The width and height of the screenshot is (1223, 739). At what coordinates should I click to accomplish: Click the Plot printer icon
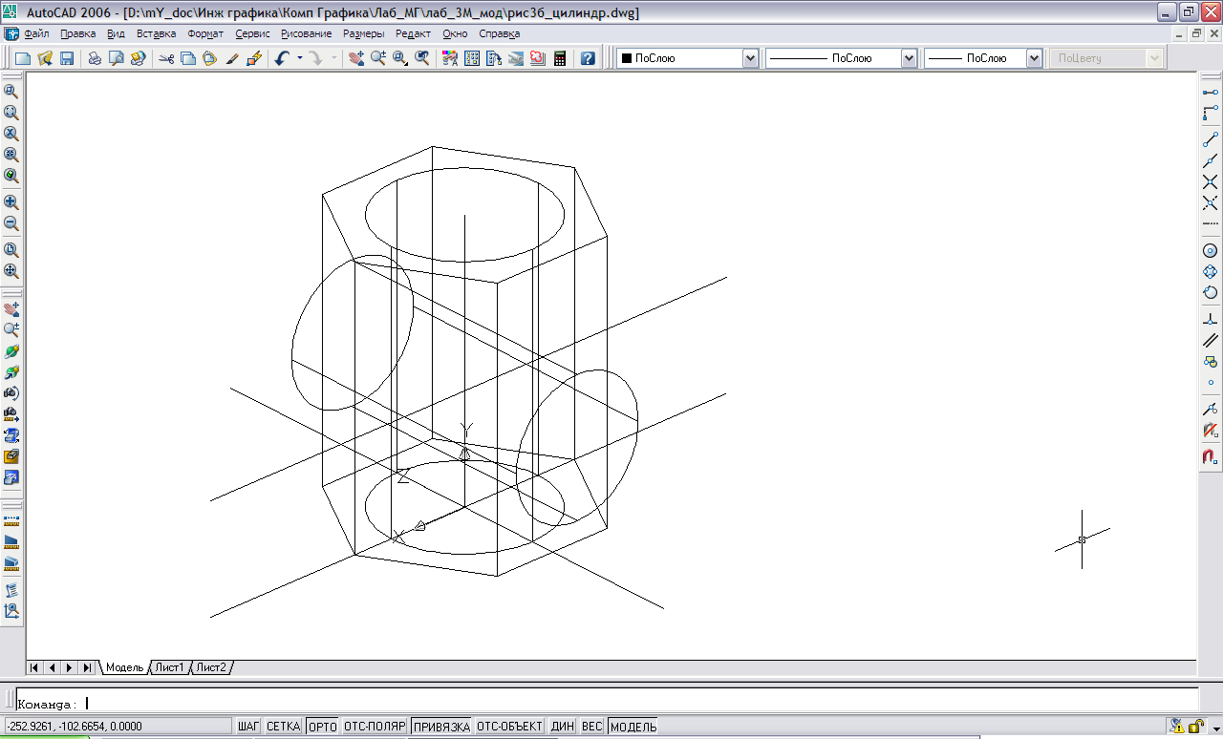coord(95,58)
